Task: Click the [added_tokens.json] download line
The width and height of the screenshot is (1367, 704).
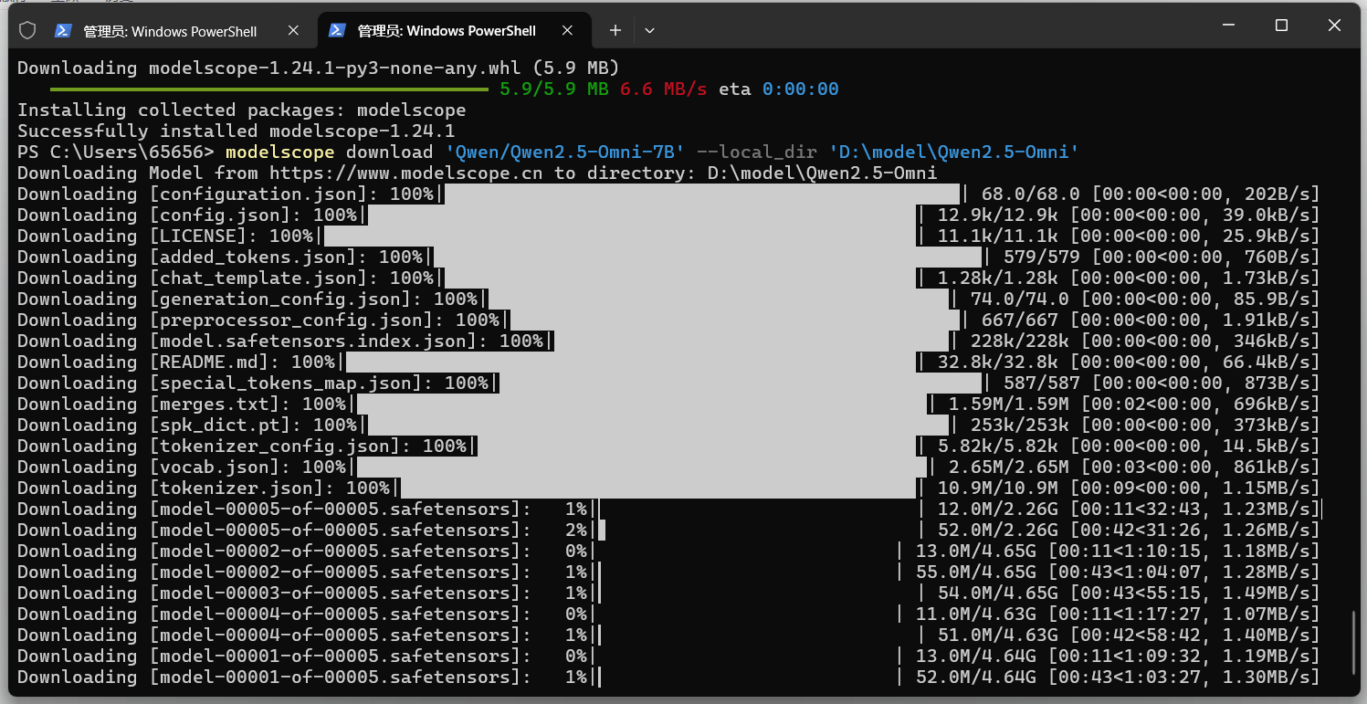Action: point(668,257)
